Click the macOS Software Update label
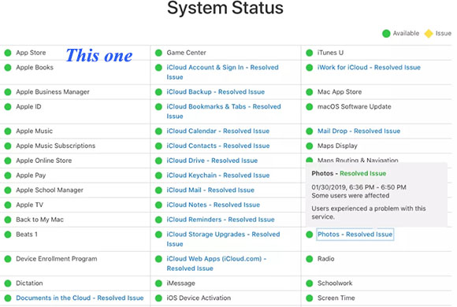The width and height of the screenshot is (457, 307). (354, 106)
